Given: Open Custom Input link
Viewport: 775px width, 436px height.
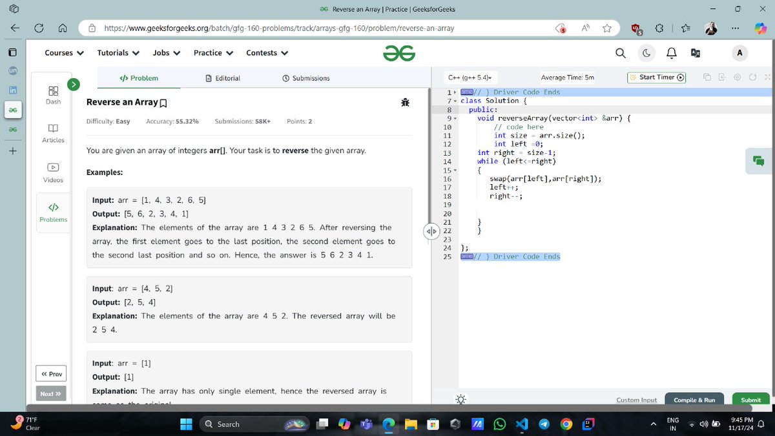Looking at the screenshot, I should pyautogui.click(x=636, y=400).
